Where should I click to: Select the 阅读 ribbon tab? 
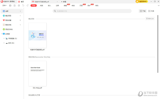coord(42,6)
